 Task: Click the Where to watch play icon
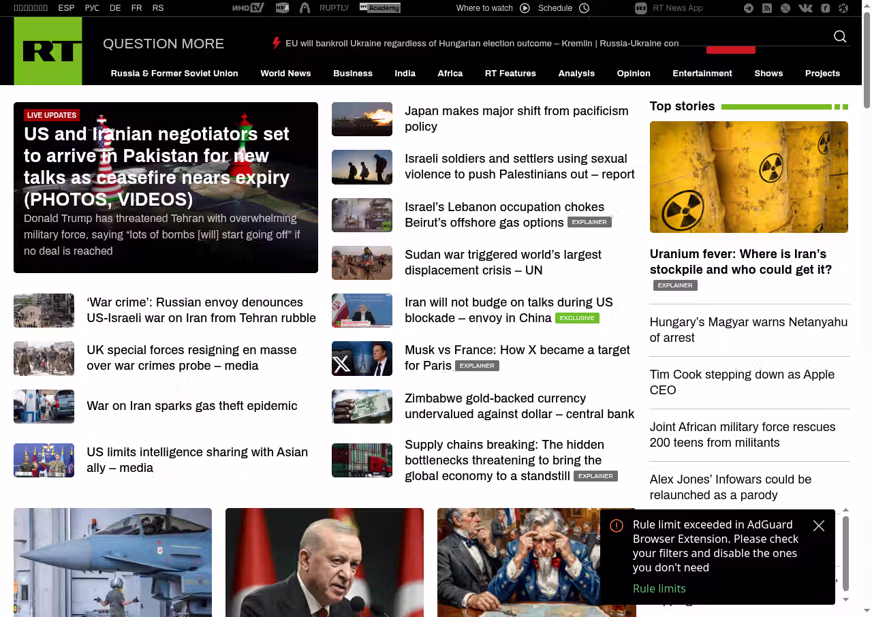pyautogui.click(x=525, y=8)
